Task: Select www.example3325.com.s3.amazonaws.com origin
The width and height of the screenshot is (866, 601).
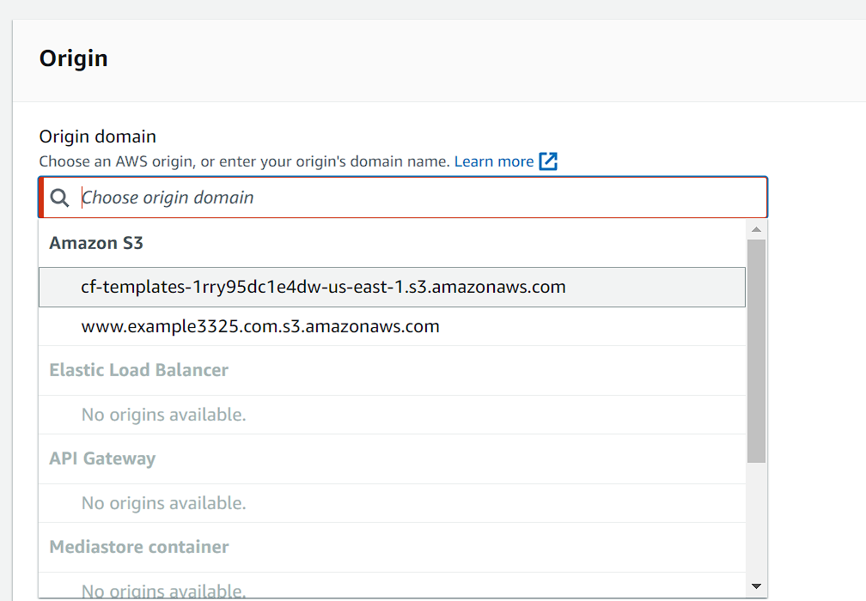Action: (x=392, y=326)
